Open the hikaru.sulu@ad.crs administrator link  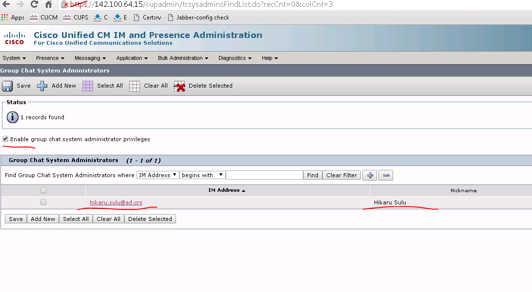coord(116,202)
